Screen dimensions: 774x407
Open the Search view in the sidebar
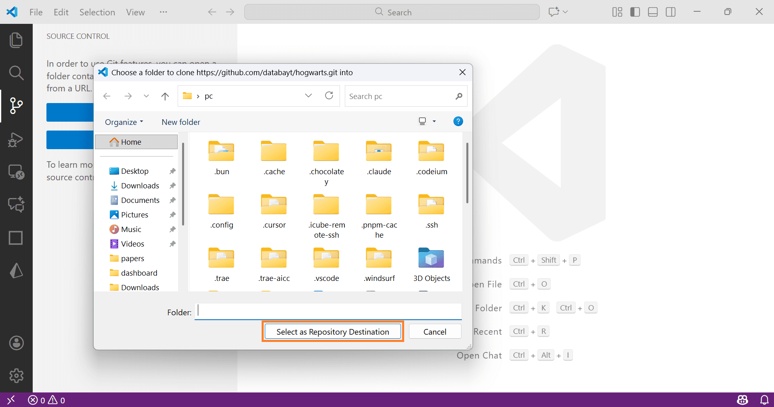[16, 73]
